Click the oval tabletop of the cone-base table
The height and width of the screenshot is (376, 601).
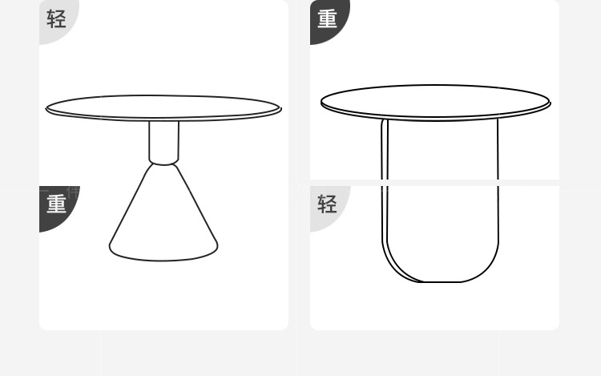[163, 108]
